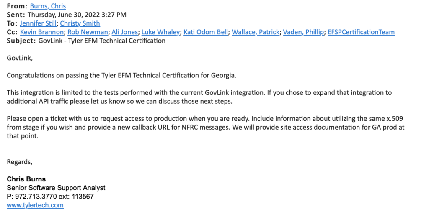Open EFSPCertificationTeam address link
429x217 pixels.
coord(361,32)
